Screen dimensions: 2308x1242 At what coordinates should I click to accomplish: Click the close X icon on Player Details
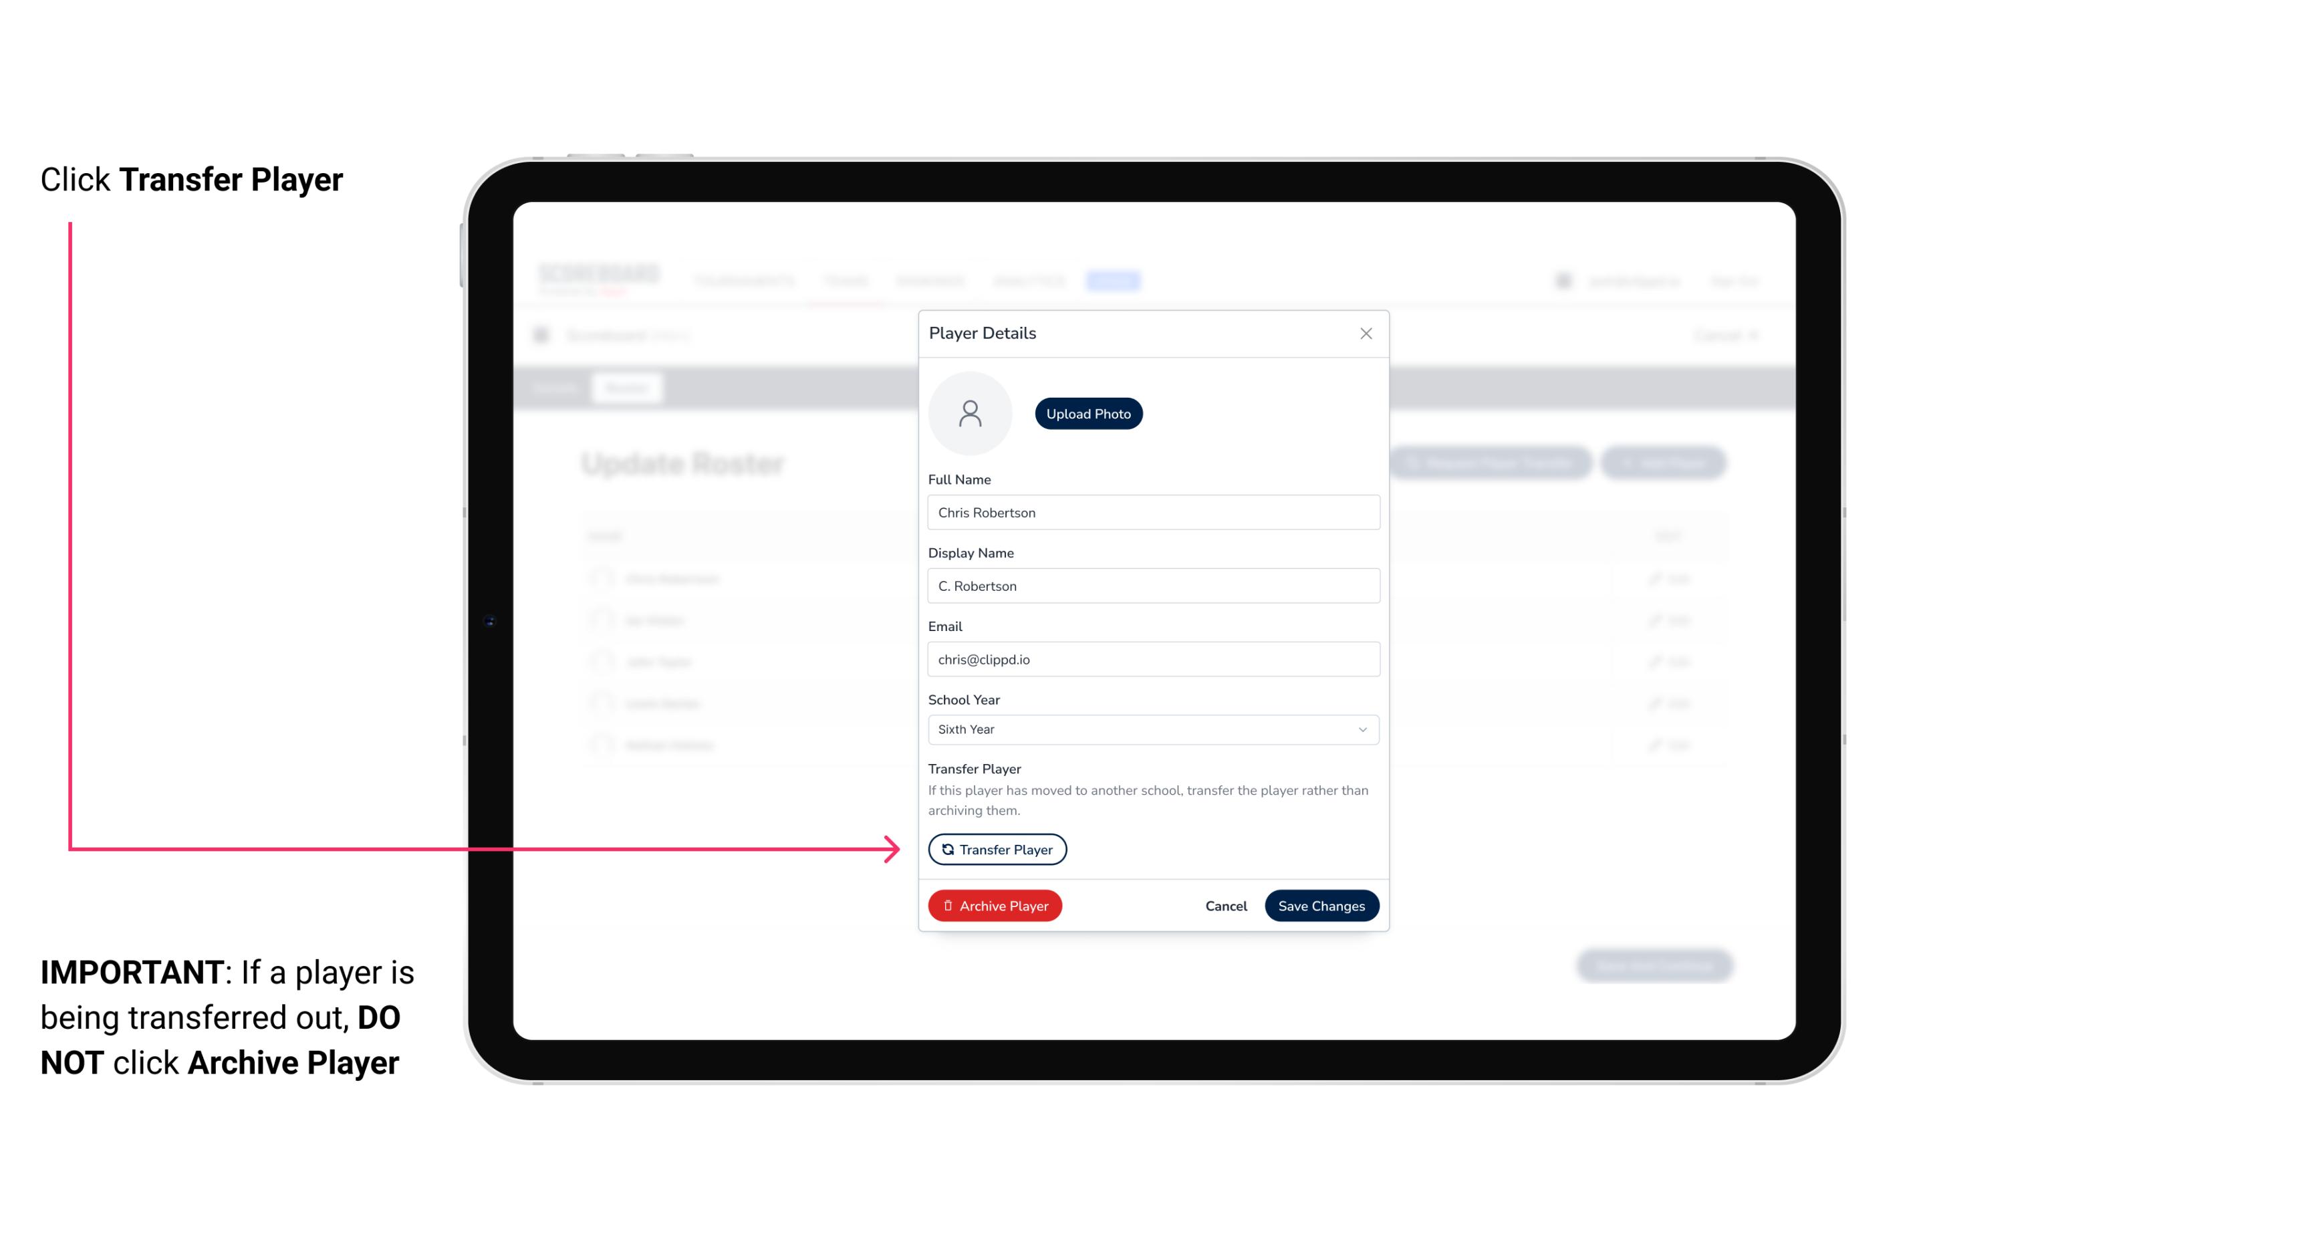click(1366, 334)
